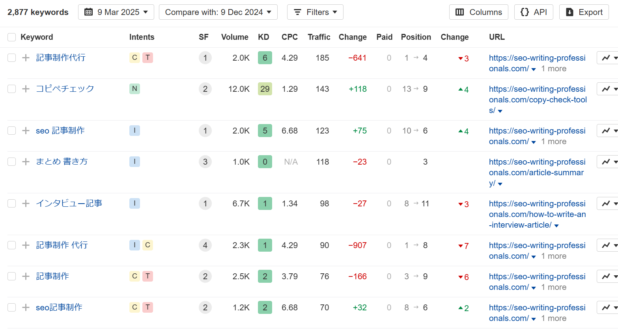Select the checkbox for 記事制作 代行 row

[12, 245]
